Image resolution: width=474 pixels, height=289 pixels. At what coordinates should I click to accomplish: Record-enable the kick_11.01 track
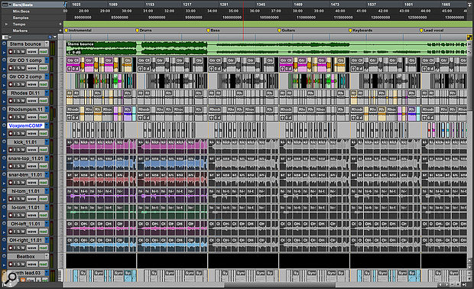(11, 150)
